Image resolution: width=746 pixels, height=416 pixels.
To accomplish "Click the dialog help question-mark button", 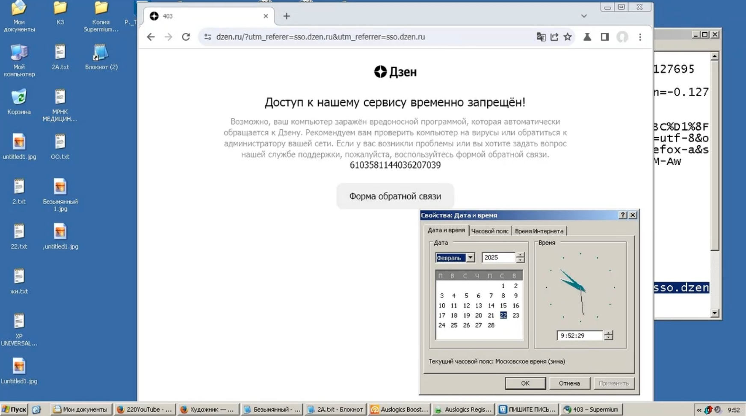I will point(623,215).
